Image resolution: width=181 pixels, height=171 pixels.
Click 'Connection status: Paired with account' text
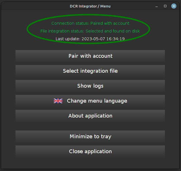tap(90, 23)
